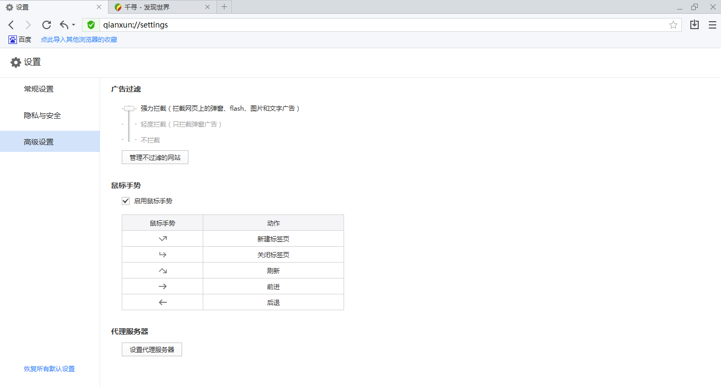Viewport: 721px width, 387px height.
Task: Click the 鼠标手势 column header
Action: tap(163, 223)
